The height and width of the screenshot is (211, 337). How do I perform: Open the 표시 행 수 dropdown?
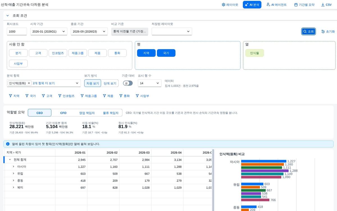tap(149, 83)
